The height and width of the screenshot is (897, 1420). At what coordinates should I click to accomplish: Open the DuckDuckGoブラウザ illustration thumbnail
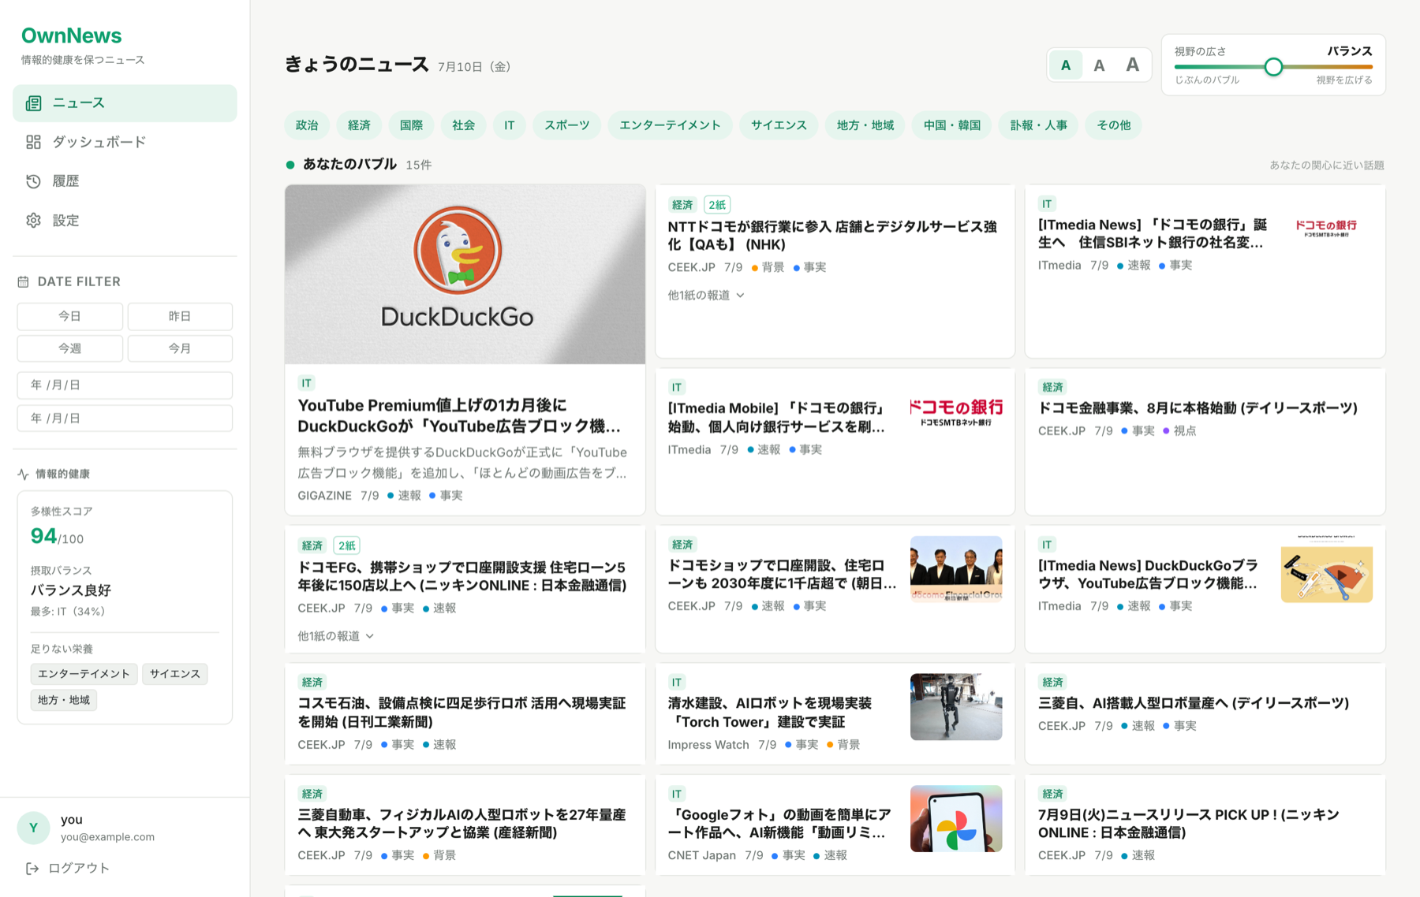pyautogui.click(x=1326, y=569)
